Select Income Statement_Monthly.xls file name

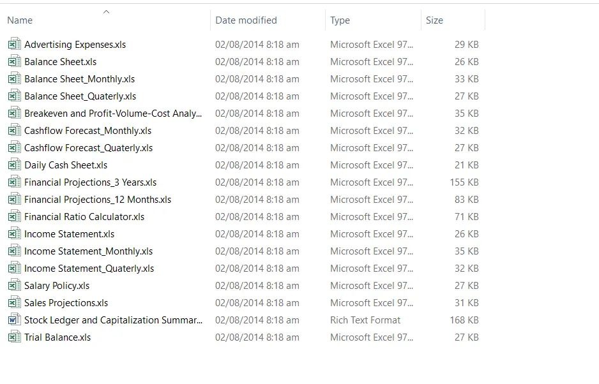[x=88, y=251]
